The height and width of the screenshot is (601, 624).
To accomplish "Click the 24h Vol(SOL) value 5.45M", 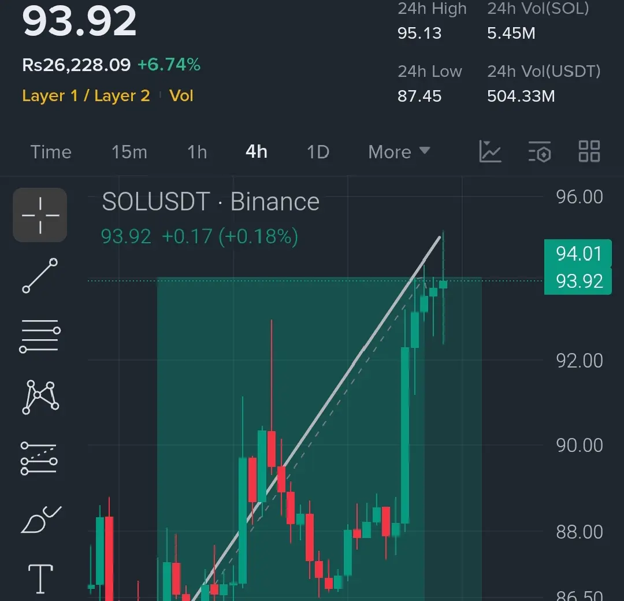I will (x=511, y=34).
